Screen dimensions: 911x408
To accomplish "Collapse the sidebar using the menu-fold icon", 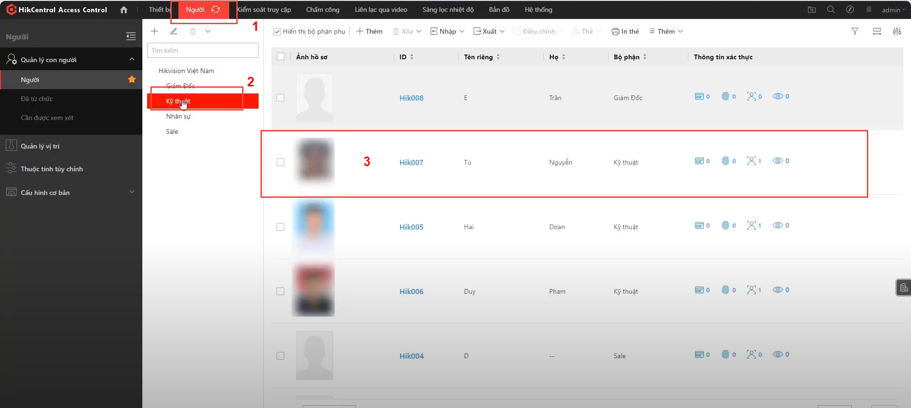I will [x=131, y=37].
